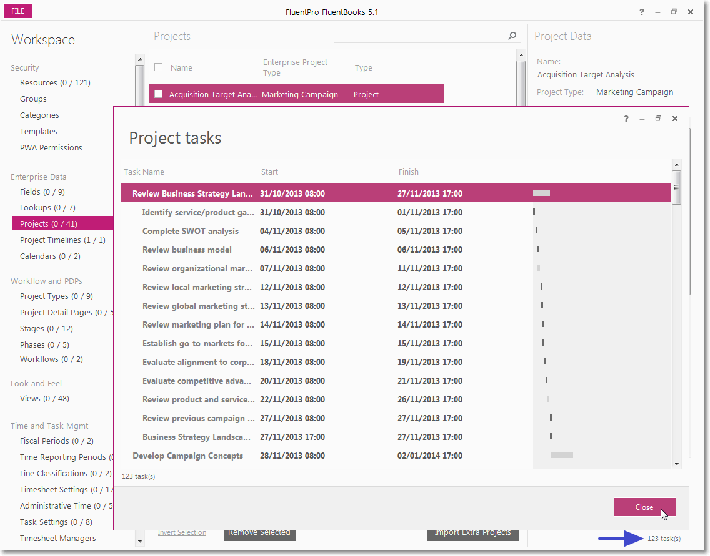Screen dimensions: 710x556
Task: Open the Timesheet Managers item
Action: coord(58,539)
